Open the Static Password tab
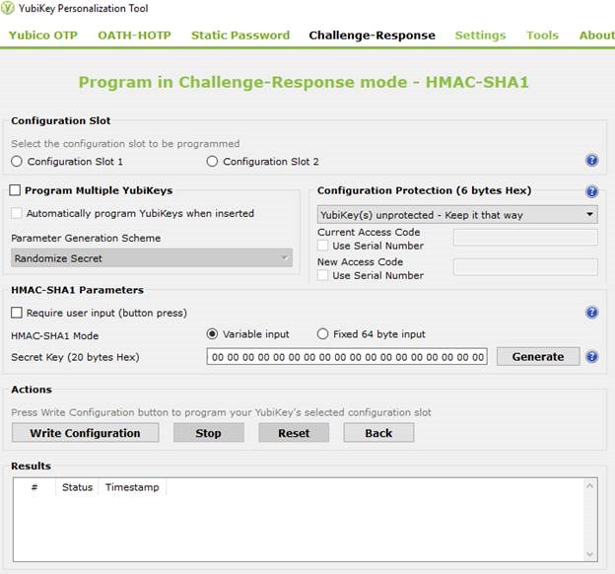 (240, 36)
